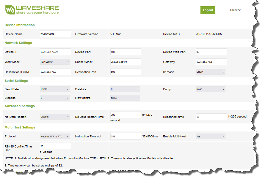Edit the Device Name field WSDEV0001
Image resolution: width=265 pixels, height=181 pixels.
[x=55, y=34]
